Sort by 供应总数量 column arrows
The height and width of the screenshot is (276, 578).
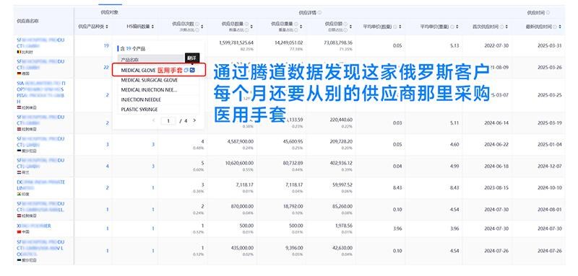(x=251, y=27)
